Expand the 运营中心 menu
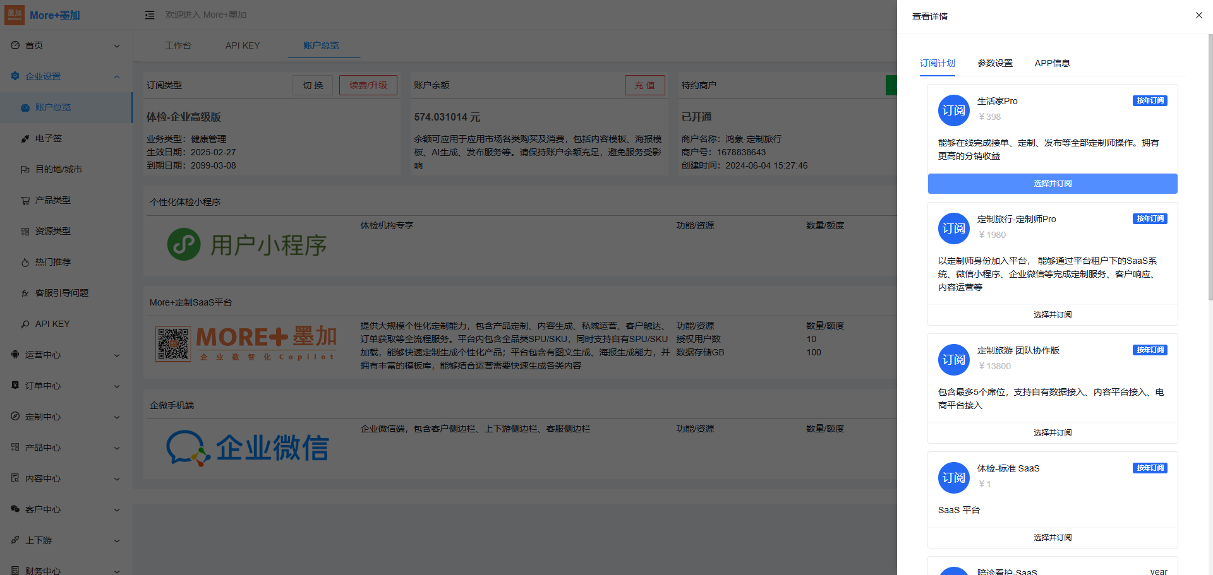Image resolution: width=1213 pixels, height=575 pixels. point(66,355)
